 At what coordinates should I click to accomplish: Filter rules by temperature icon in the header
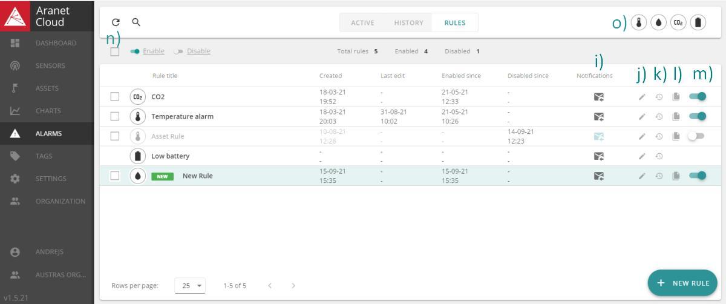[638, 22]
